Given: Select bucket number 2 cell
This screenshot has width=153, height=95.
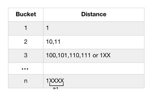Looking at the screenshot, I should click(x=26, y=42).
